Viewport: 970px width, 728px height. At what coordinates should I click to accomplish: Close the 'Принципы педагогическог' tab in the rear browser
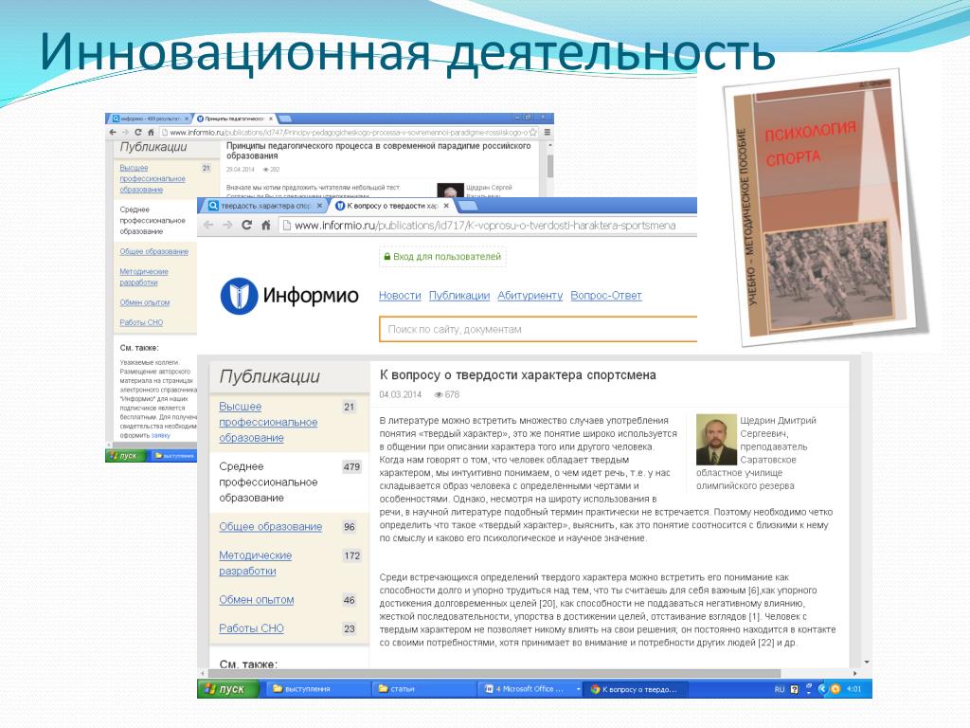pyautogui.click(x=271, y=118)
